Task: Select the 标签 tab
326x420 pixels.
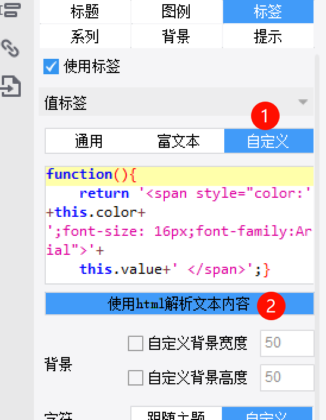Action: coord(268,12)
